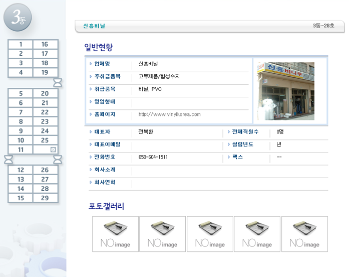Open the third NO image gallery thumbnail
349x277 pixels.
click(x=210, y=234)
